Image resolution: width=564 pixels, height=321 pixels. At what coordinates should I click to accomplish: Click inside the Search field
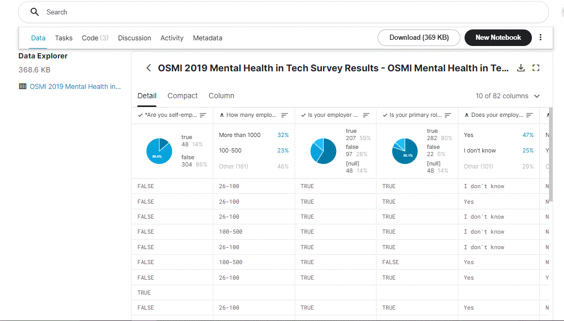click(x=155, y=11)
